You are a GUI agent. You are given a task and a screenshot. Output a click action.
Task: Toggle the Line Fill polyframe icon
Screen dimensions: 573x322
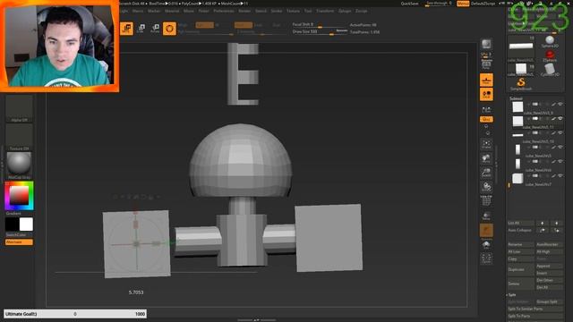(486, 201)
